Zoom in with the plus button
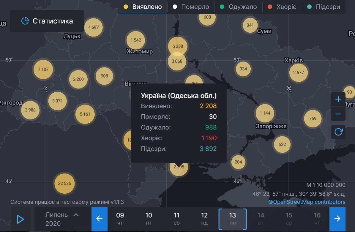The height and width of the screenshot is (232, 355). click(x=338, y=99)
